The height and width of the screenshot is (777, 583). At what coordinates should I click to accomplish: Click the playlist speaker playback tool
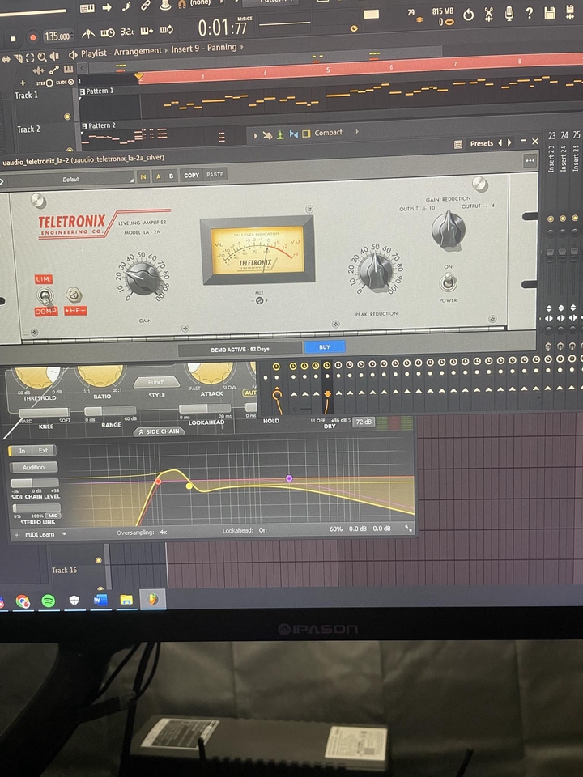coord(54,57)
